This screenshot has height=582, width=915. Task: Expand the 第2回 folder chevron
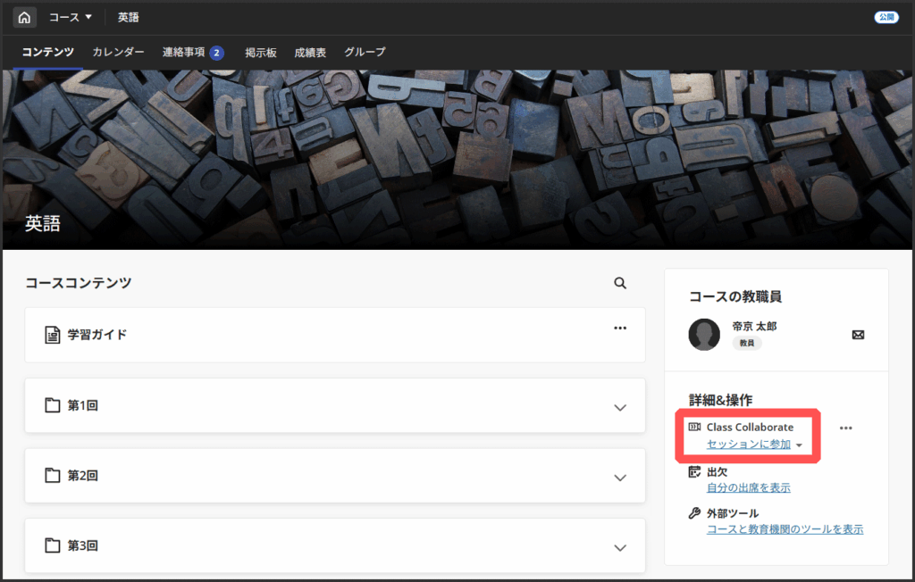click(x=620, y=478)
